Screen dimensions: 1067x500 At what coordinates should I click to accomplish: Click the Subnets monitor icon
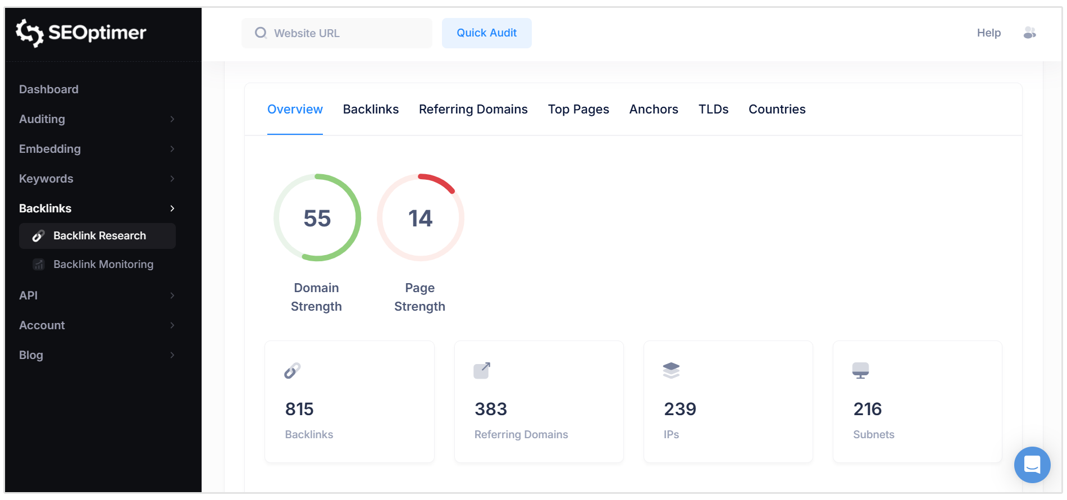(860, 371)
